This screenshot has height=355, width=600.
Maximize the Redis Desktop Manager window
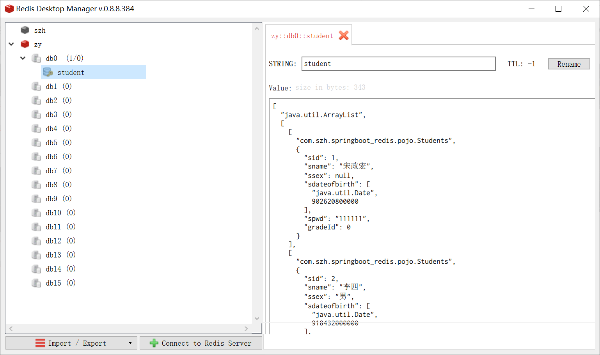(x=558, y=9)
